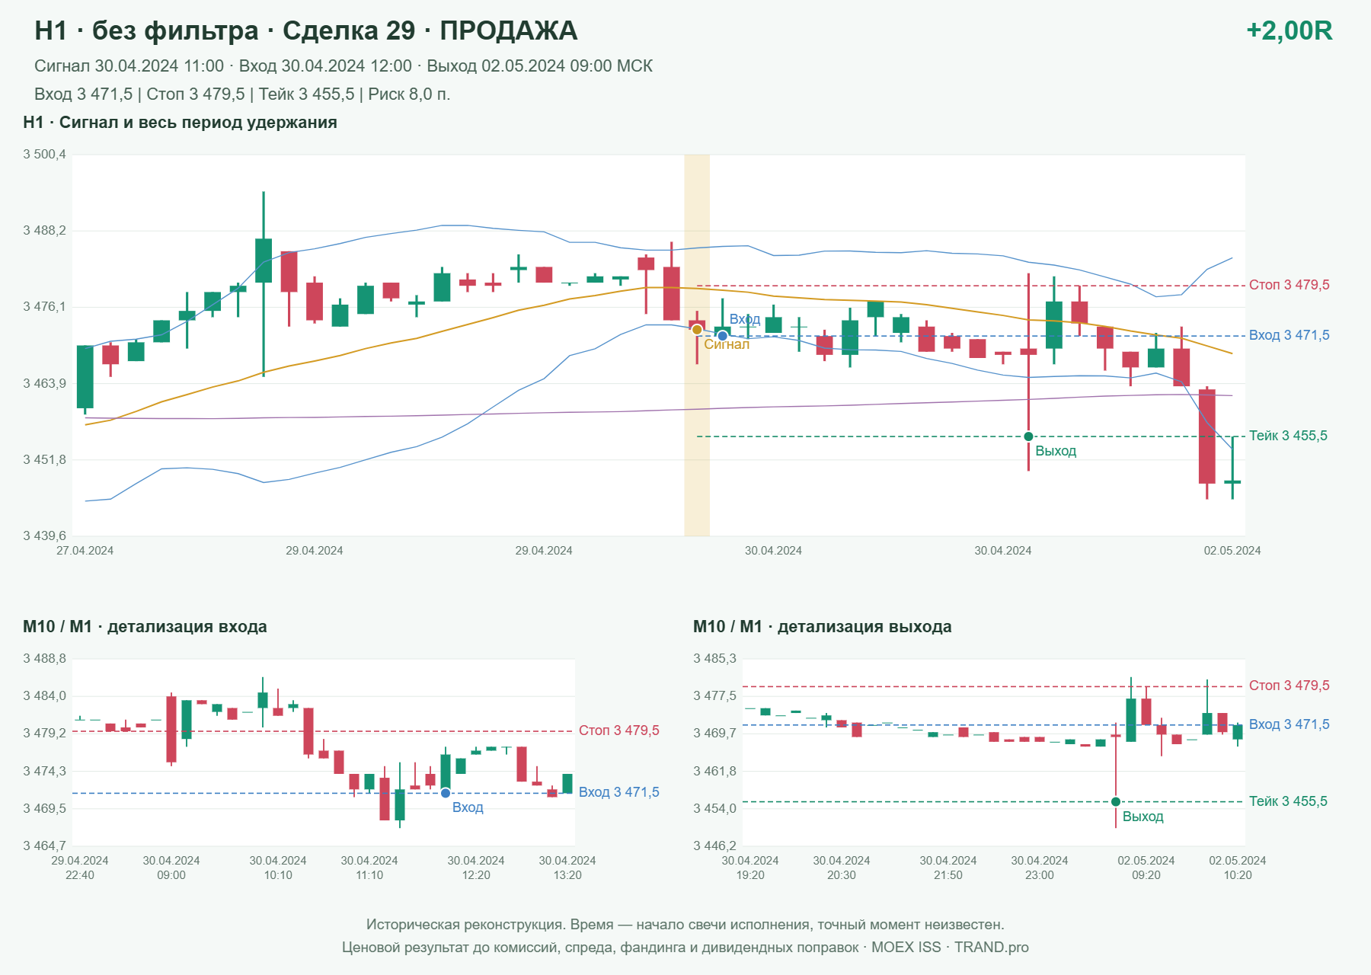
Task: Click the entry detail chart label 'Вход 3 471,5'
Action: click(618, 792)
